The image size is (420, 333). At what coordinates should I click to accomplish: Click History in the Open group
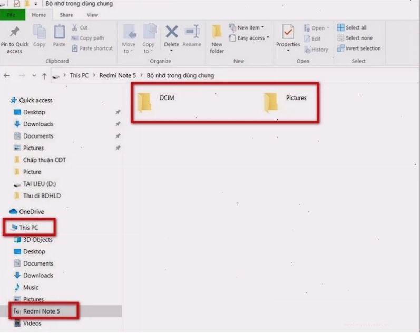coord(316,50)
